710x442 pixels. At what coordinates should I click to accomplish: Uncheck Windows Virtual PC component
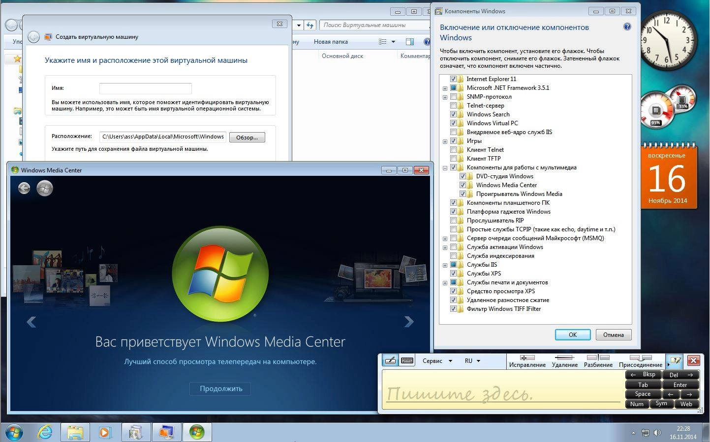[x=454, y=123]
